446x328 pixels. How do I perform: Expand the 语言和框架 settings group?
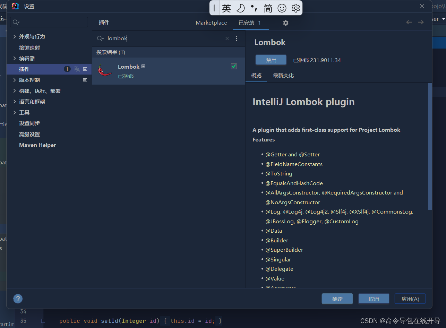pyautogui.click(x=15, y=102)
